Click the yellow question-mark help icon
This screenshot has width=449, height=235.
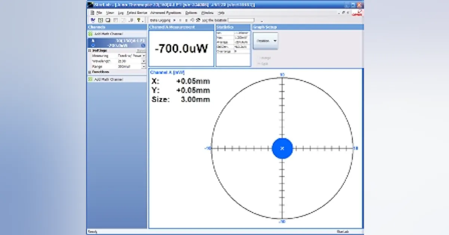138,20
